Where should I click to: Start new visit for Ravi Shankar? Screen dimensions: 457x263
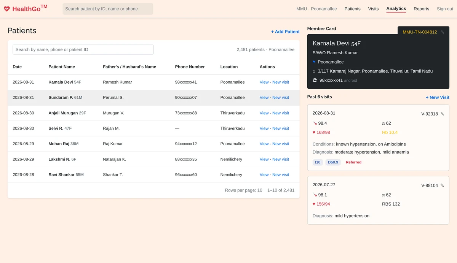click(281, 175)
